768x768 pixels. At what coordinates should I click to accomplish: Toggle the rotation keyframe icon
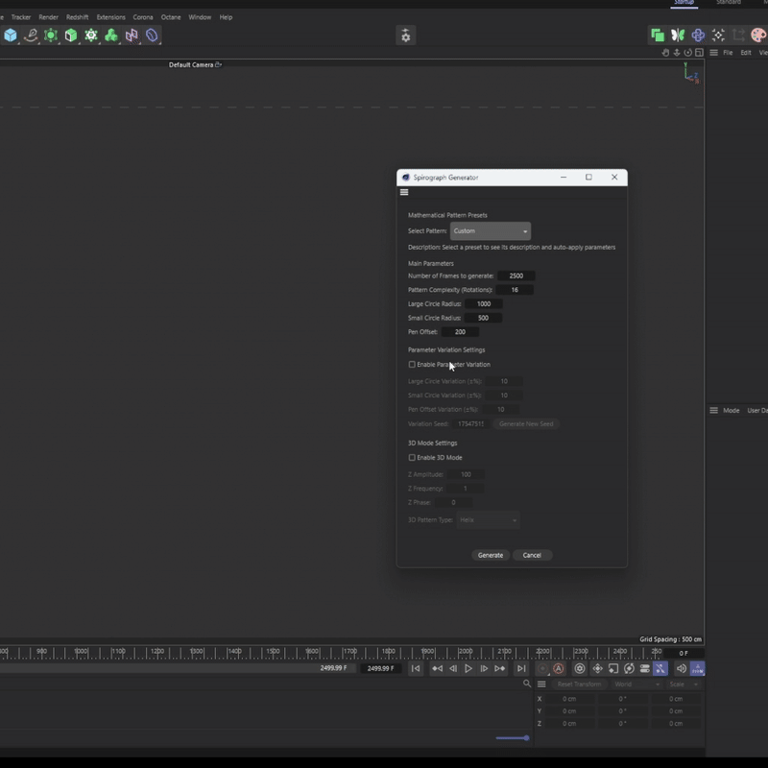[629, 668]
